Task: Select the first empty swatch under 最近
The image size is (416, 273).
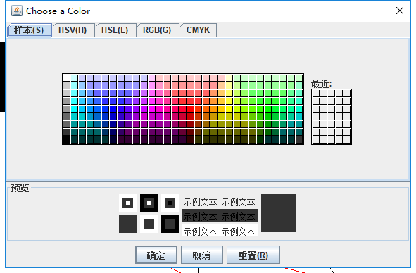Action: (x=316, y=93)
